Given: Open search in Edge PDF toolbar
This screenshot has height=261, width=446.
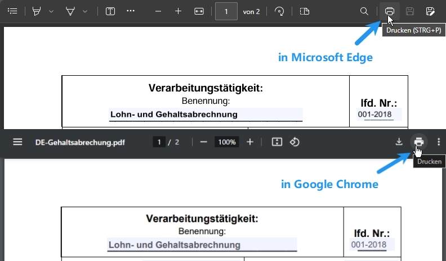Looking at the screenshot, I should 364,11.
